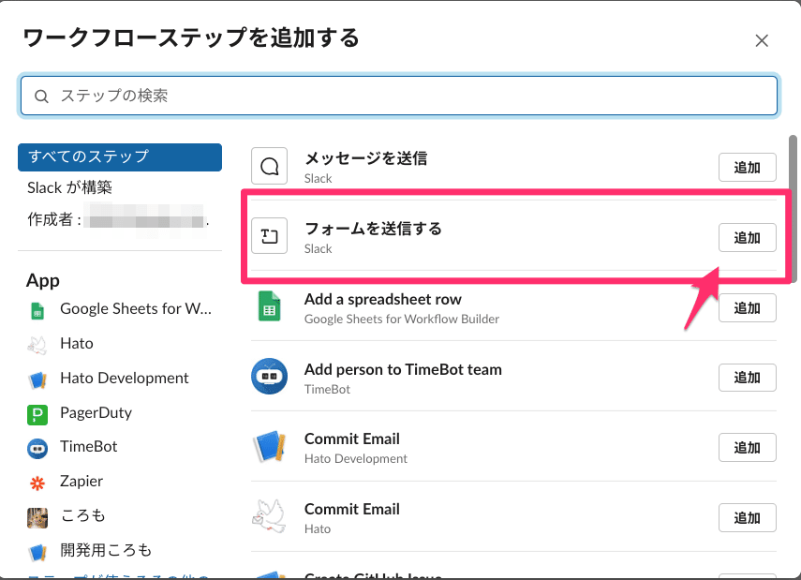The height and width of the screenshot is (580, 801).
Task: Add the spreadsheet row step via its 追加 button
Action: 747,307
